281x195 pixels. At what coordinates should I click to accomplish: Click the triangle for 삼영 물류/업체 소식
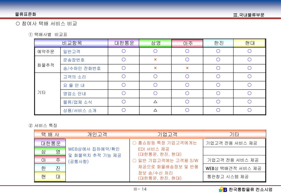pyautogui.click(x=155, y=102)
